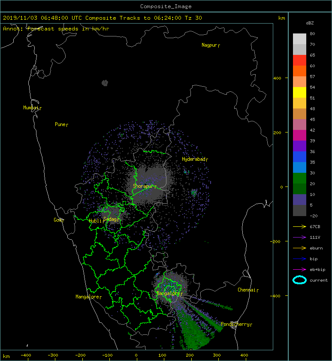The image size is (332, 361).
Task: Select the light blue 35 dBZ swatch
Action: 299,167
